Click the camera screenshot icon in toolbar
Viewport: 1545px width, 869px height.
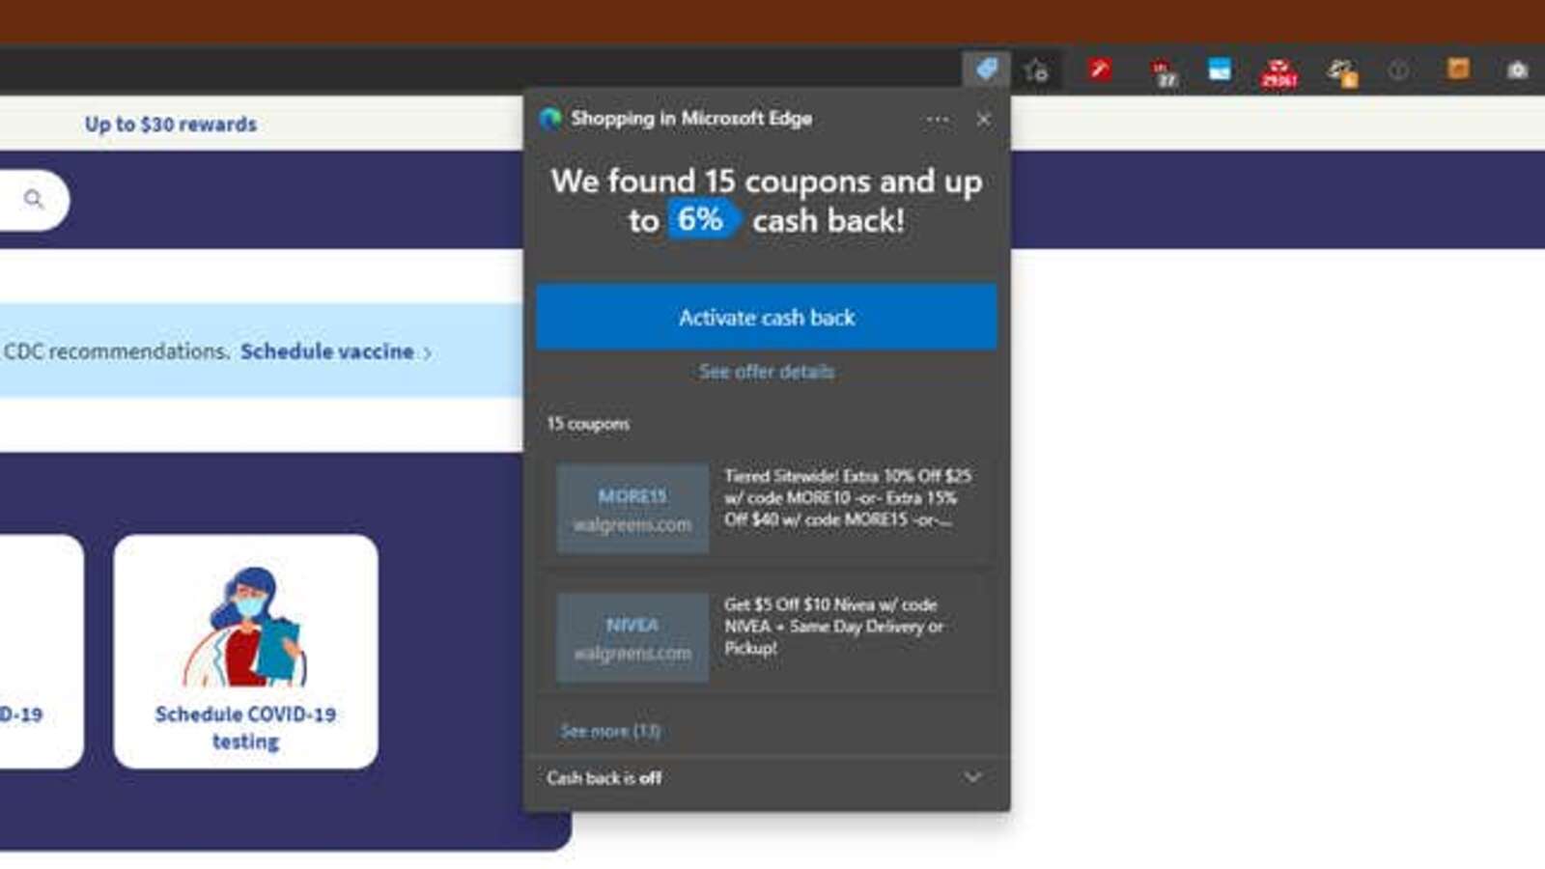1517,70
